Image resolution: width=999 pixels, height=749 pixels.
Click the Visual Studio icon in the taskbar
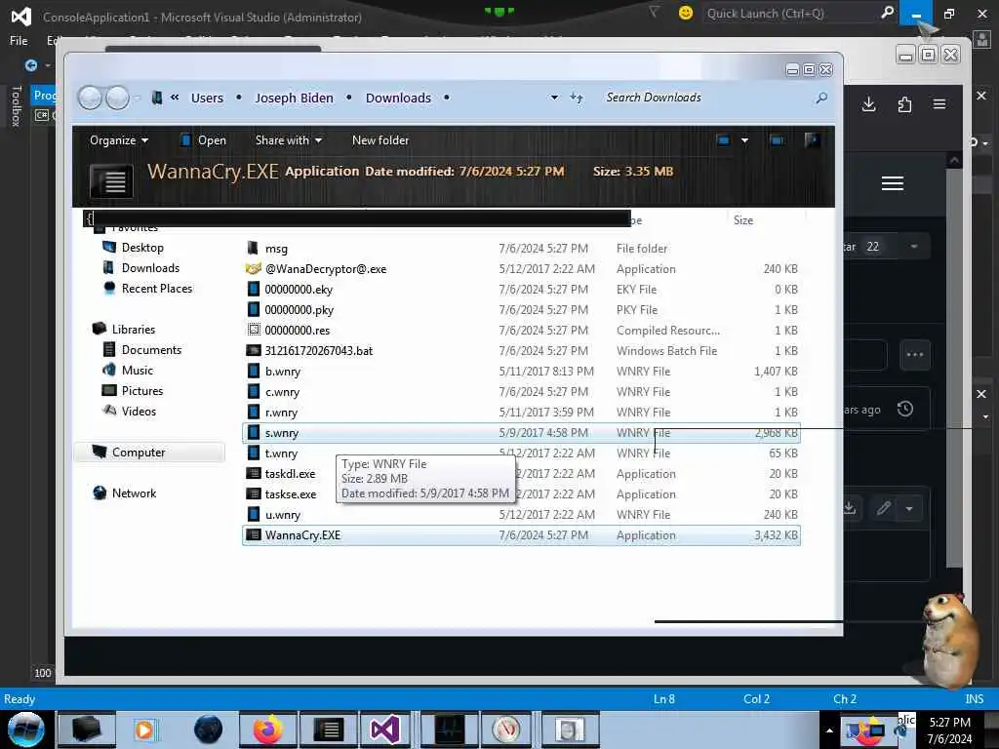(x=385, y=729)
